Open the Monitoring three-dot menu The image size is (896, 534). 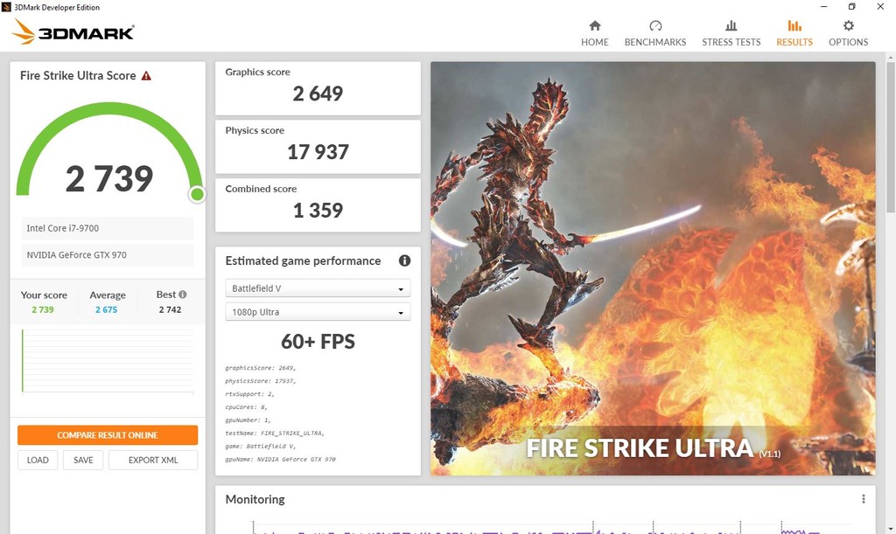pyautogui.click(x=864, y=499)
